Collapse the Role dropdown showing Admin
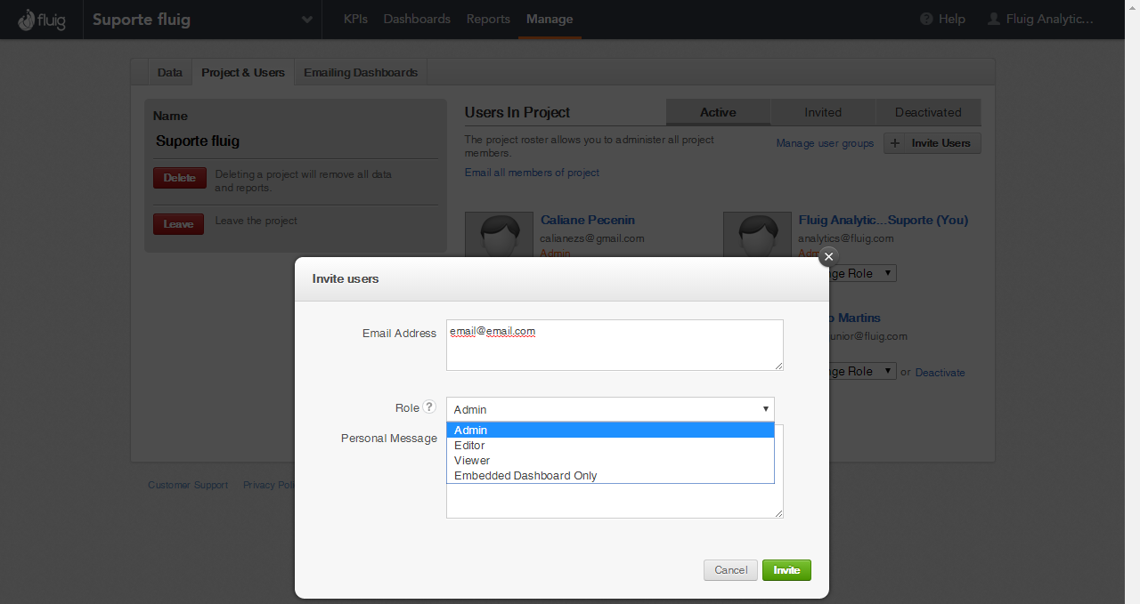Viewport: 1140px width, 604px height. tap(610, 409)
